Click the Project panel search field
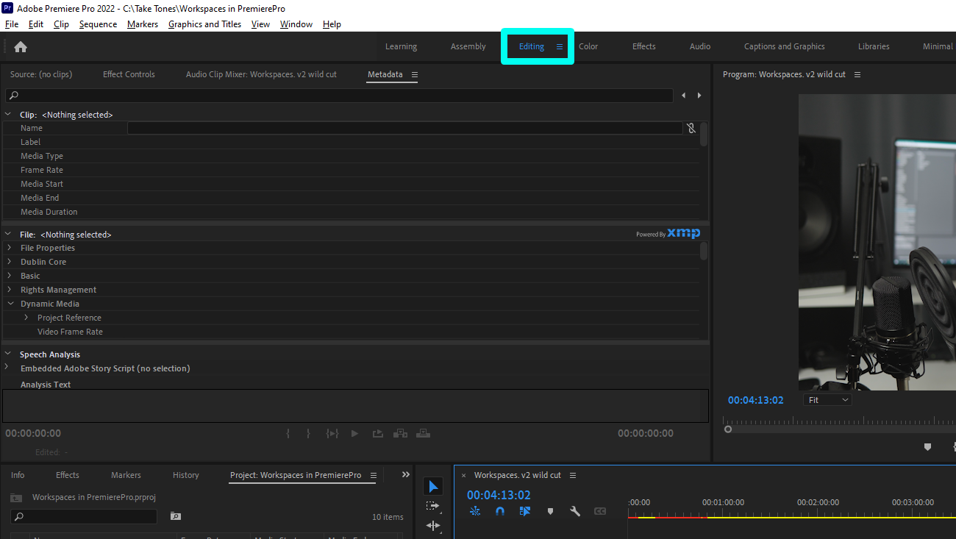 coord(83,516)
